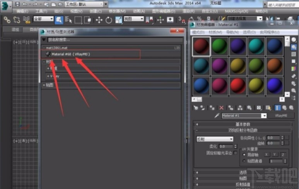
Task: Expand the 贴图 group in the browser
Action: pyautogui.click(x=44, y=85)
